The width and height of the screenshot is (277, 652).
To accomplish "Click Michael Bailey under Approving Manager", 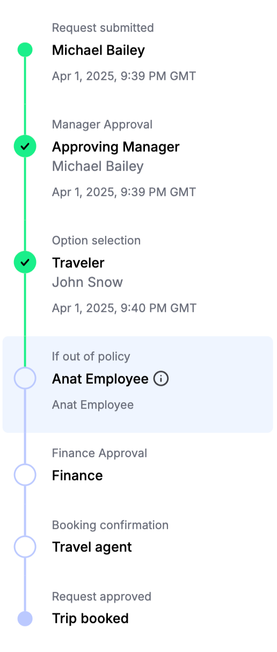I will pos(98,166).
